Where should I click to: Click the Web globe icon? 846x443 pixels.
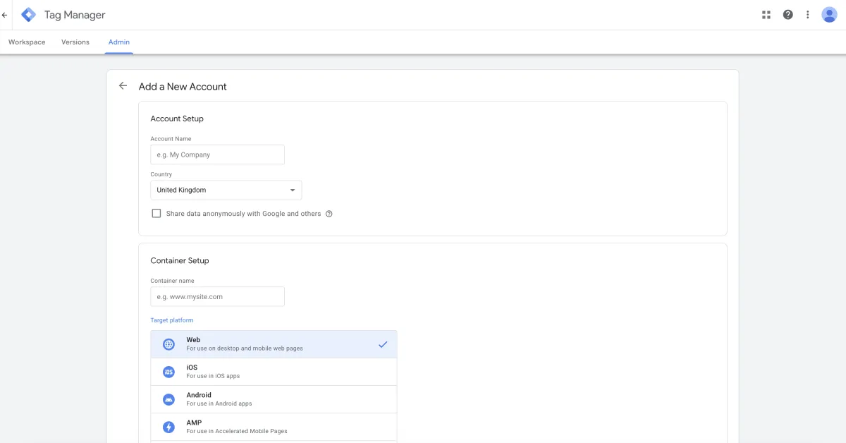tap(168, 344)
